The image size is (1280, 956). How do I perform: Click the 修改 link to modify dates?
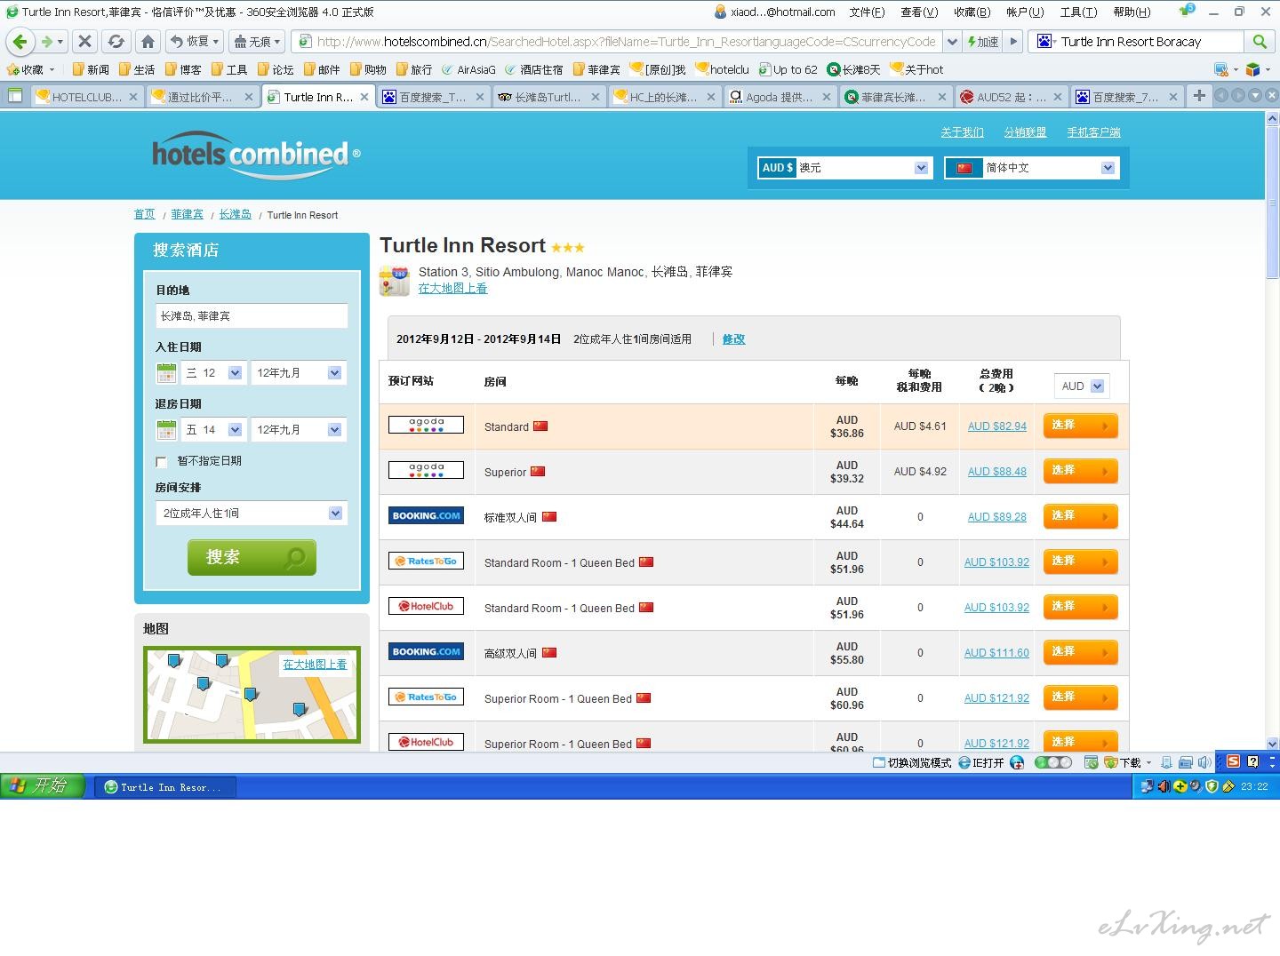[733, 339]
